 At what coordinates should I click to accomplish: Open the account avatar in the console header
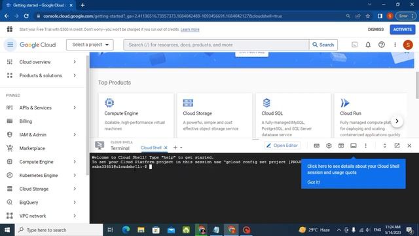(408, 45)
